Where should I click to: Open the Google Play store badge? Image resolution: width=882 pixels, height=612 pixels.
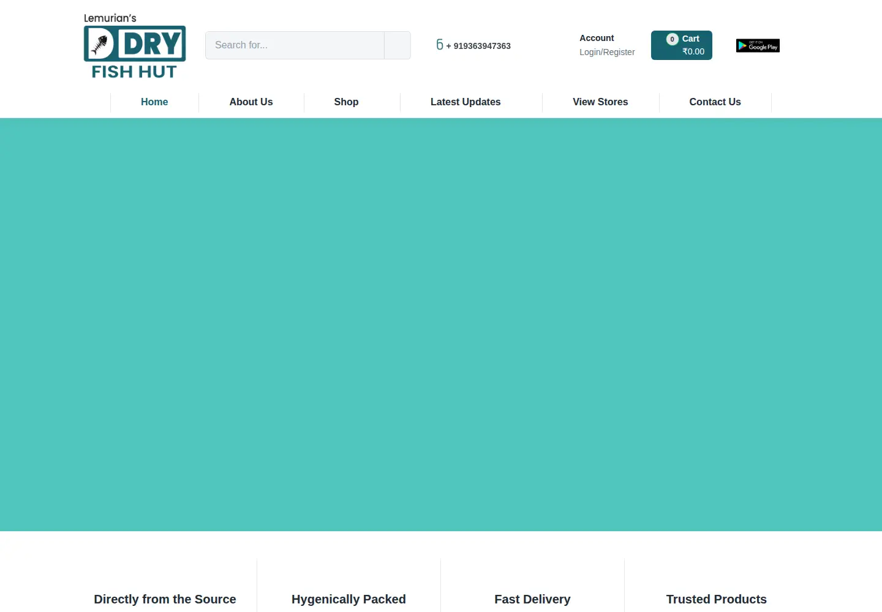pyautogui.click(x=758, y=45)
